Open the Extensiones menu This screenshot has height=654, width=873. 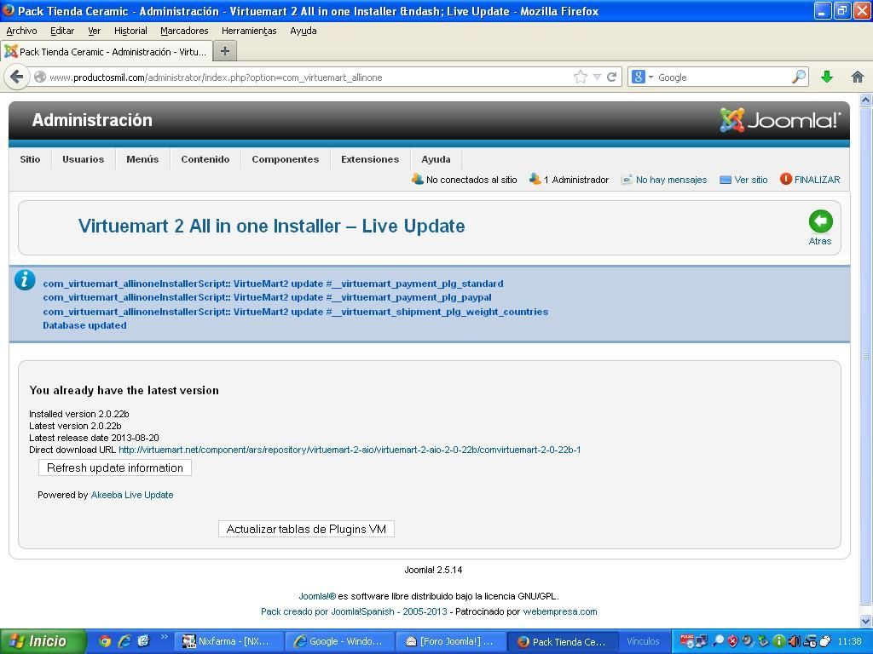(x=370, y=159)
